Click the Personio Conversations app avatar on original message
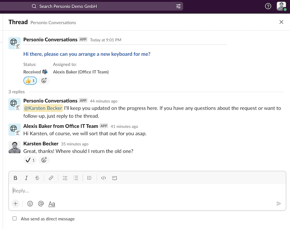 (14, 43)
